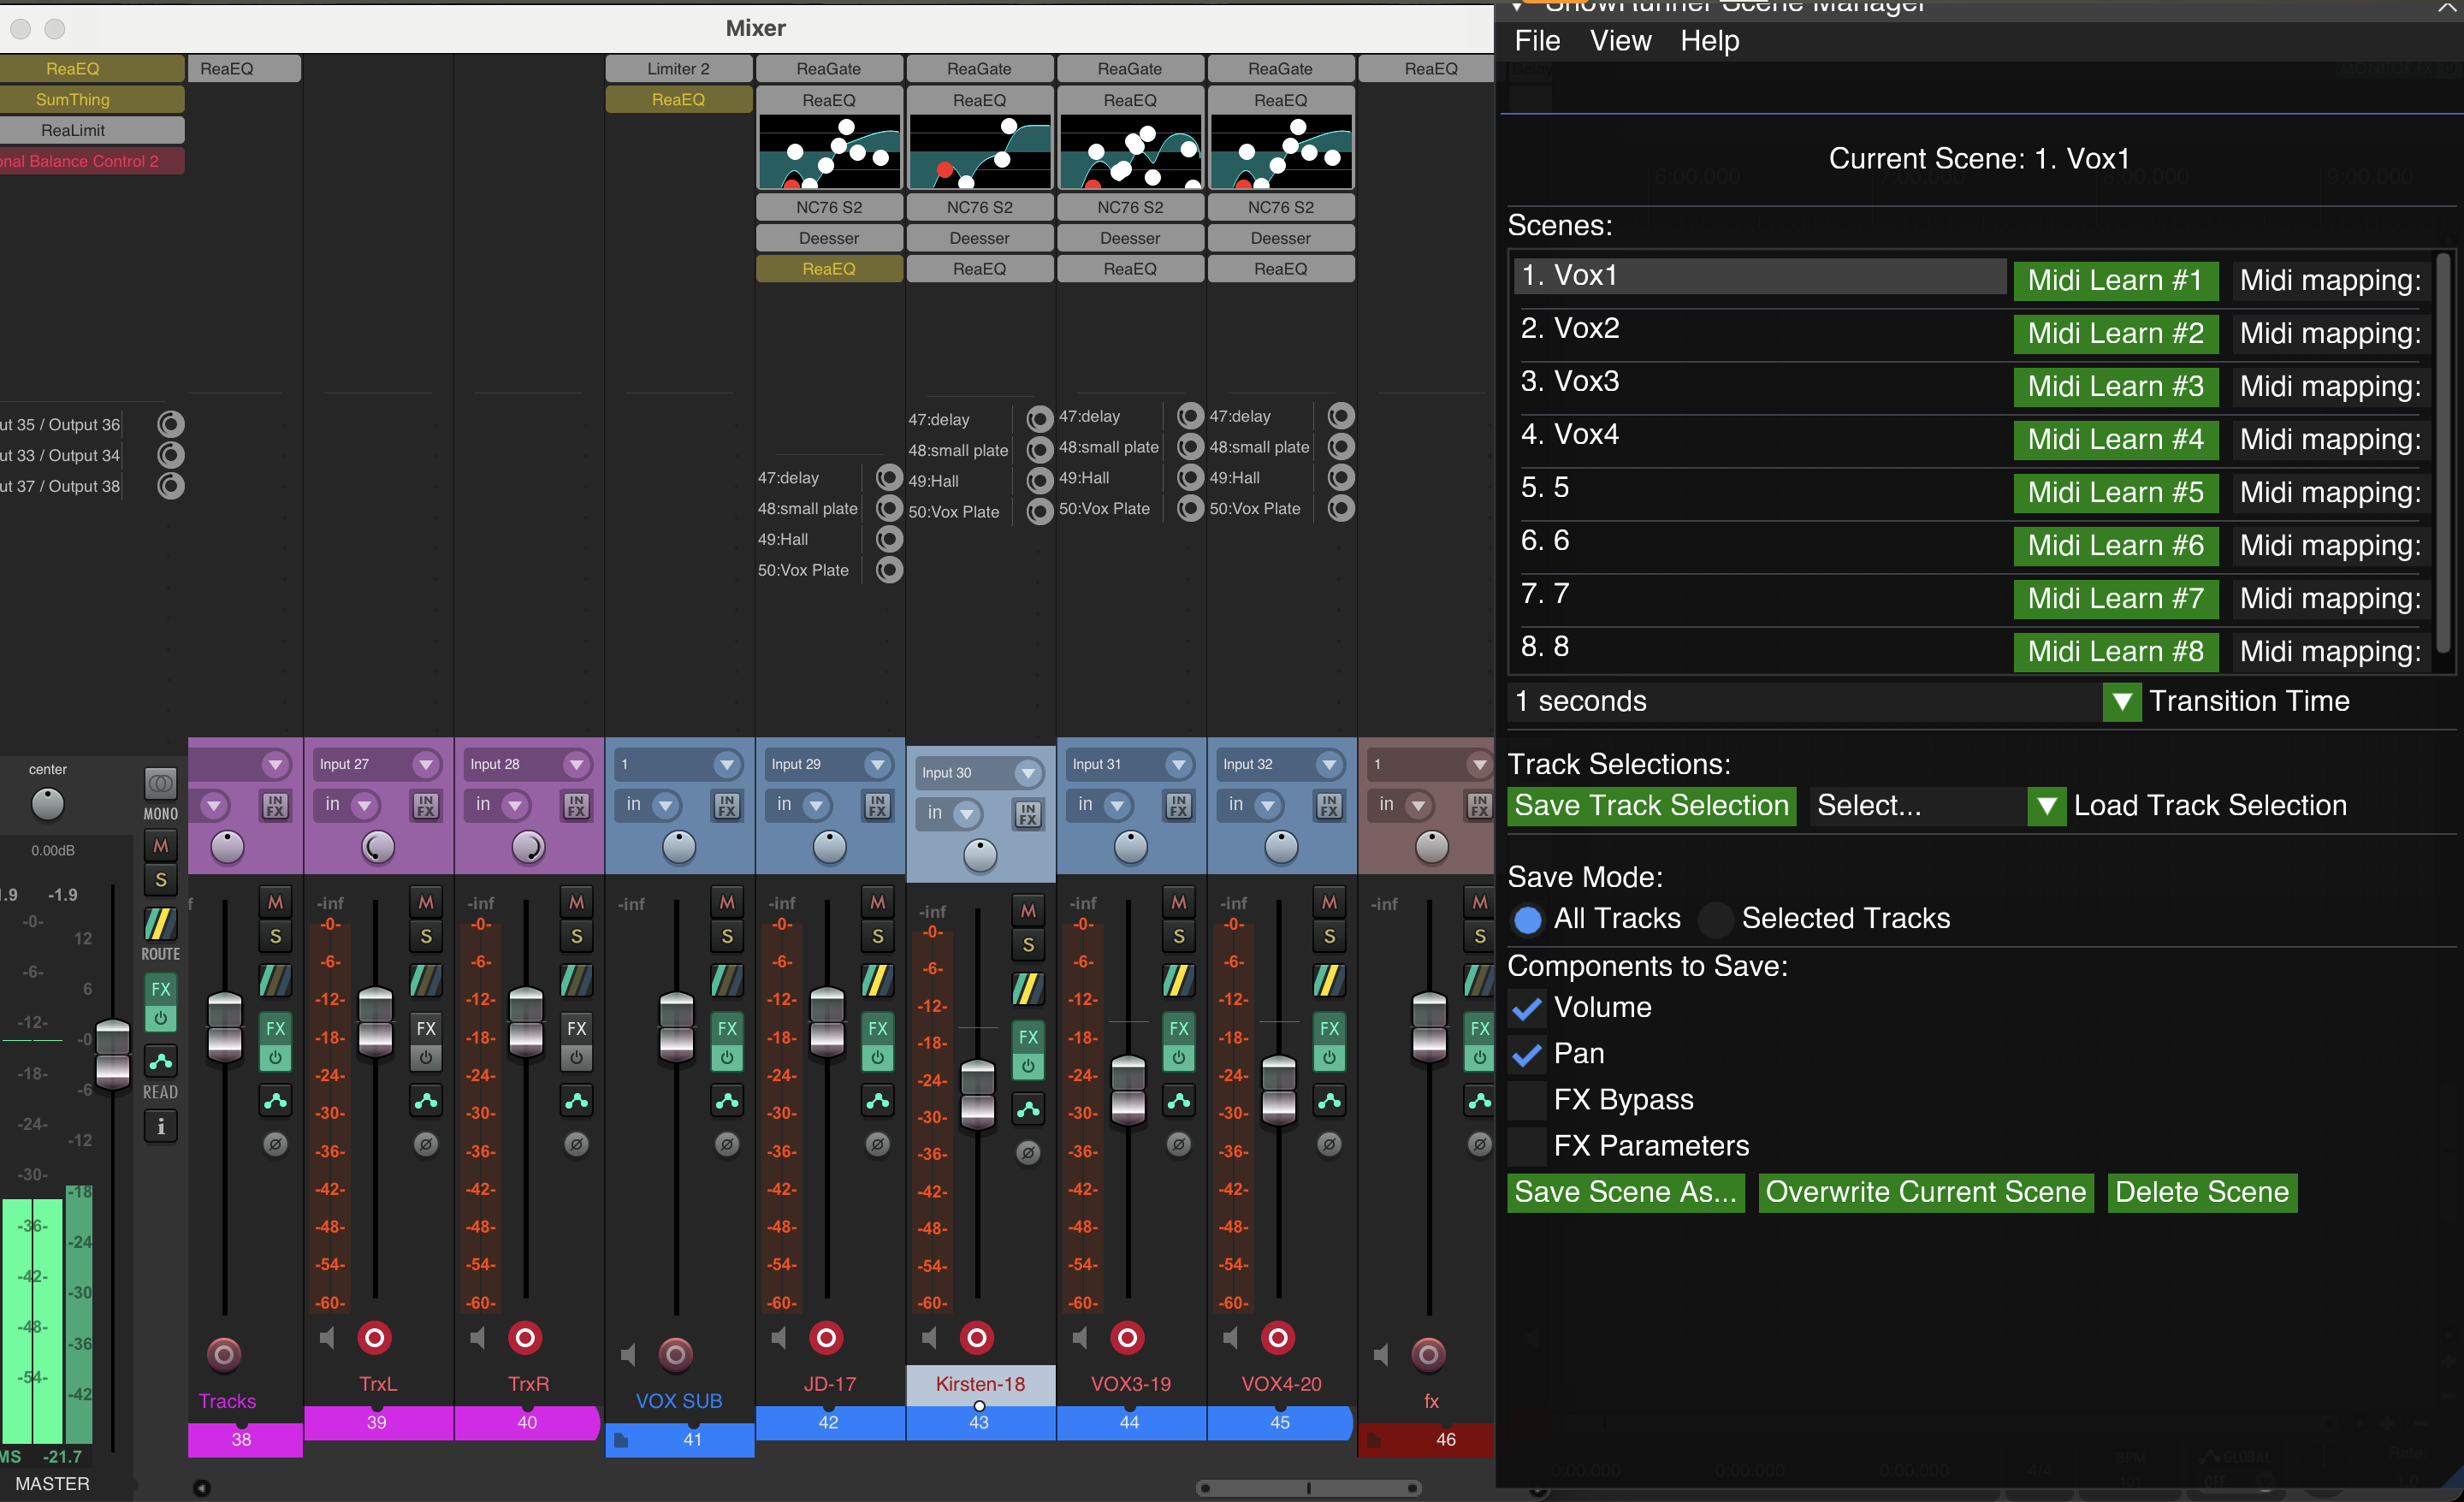Open the File menu in Scene Manager
The image size is (2464, 1502).
(x=1537, y=41)
